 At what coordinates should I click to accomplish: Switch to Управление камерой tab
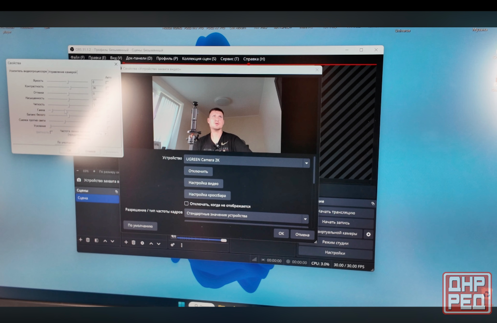[x=63, y=72]
